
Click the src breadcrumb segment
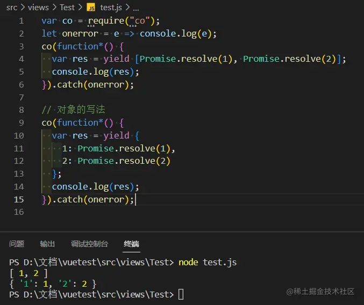(x=12, y=8)
